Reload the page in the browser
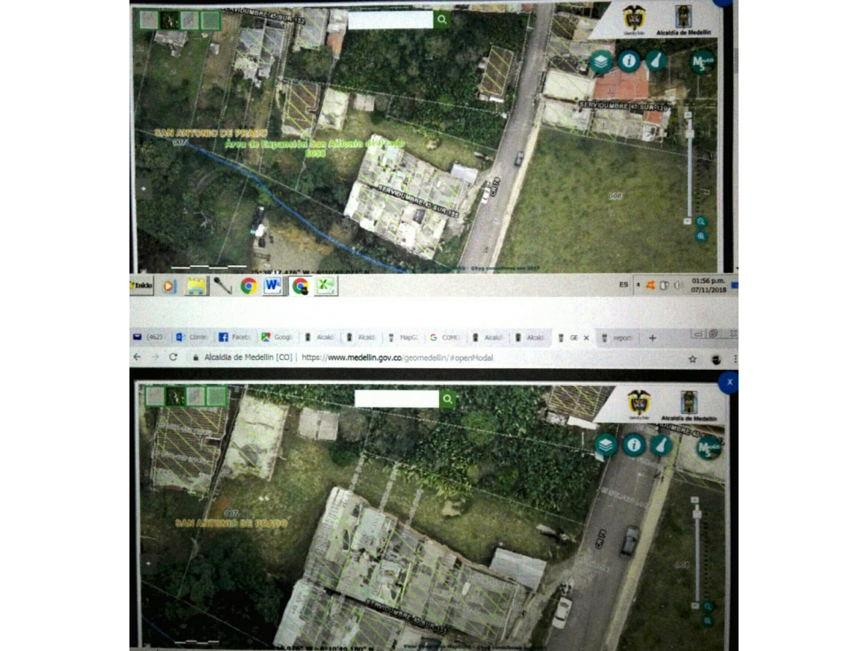Image resolution: width=868 pixels, height=651 pixels. pyautogui.click(x=173, y=357)
